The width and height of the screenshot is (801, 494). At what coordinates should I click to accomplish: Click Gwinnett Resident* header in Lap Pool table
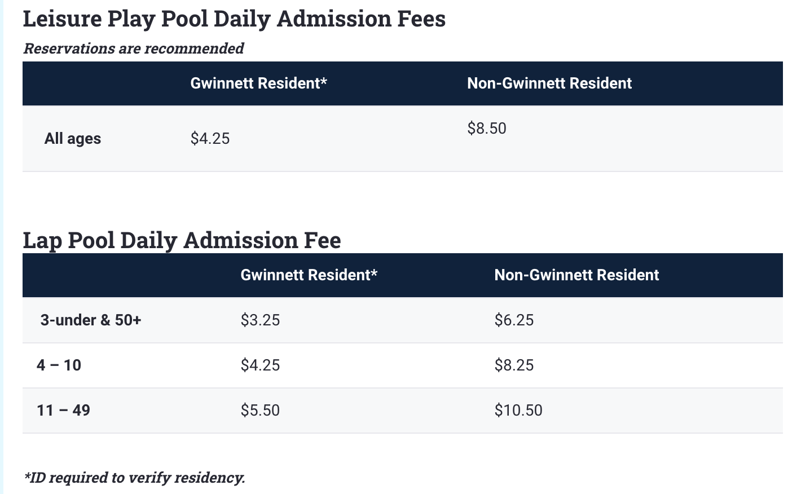309,275
